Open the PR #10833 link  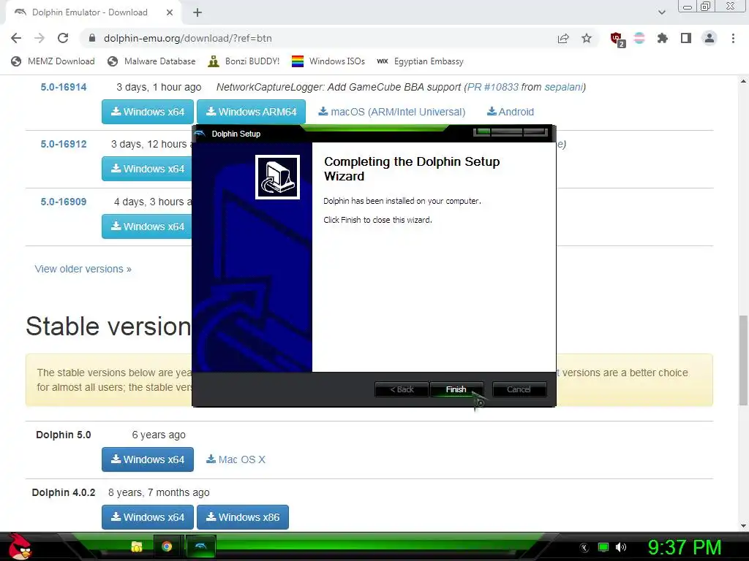click(x=492, y=87)
